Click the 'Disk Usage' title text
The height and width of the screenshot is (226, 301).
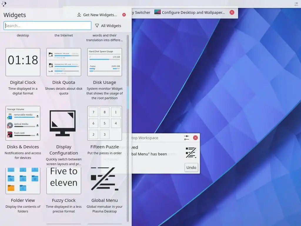(105, 82)
